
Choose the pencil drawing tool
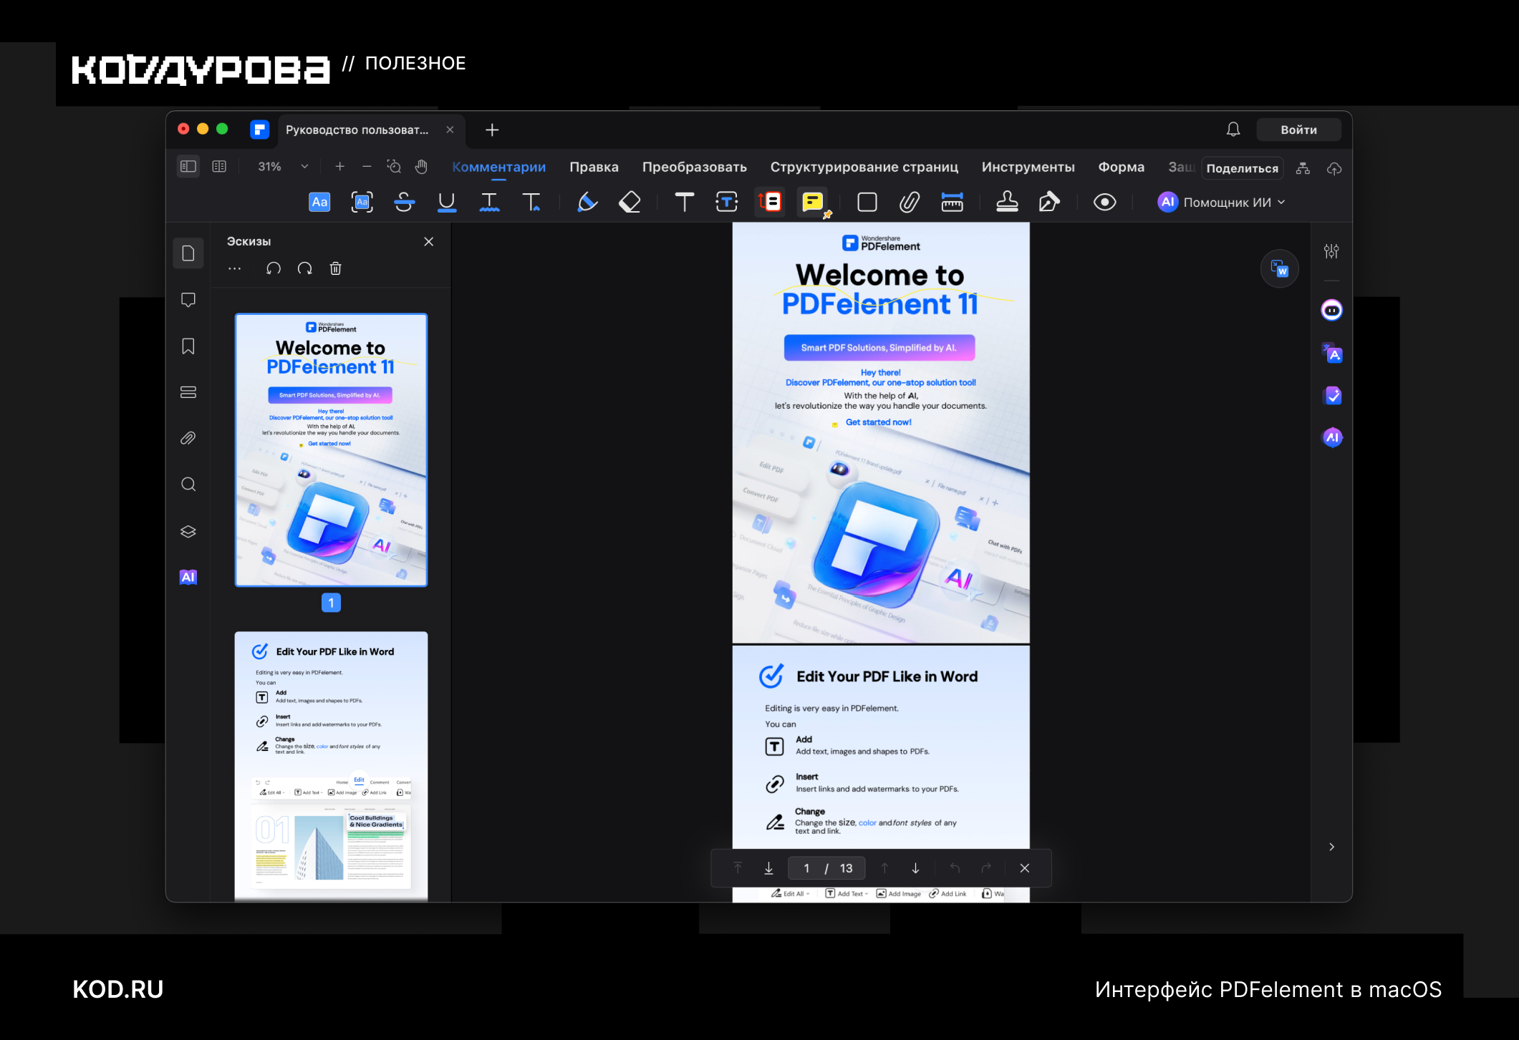pos(587,203)
